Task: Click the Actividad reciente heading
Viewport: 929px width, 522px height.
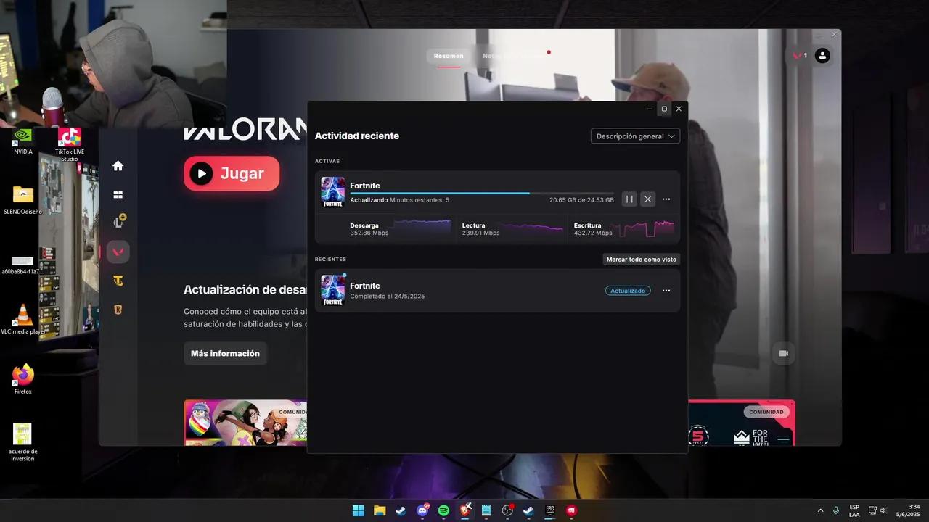Action: tap(357, 136)
